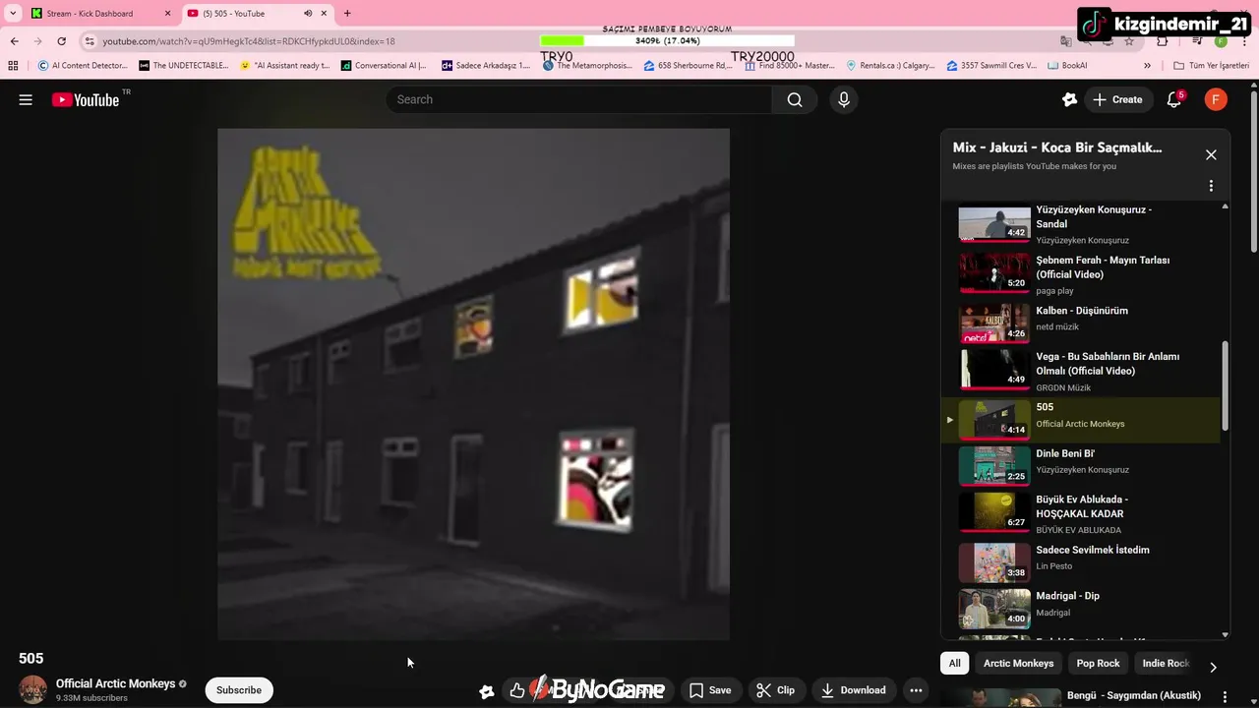Click the 505 video player artwork
1259x708 pixels.
click(x=473, y=383)
